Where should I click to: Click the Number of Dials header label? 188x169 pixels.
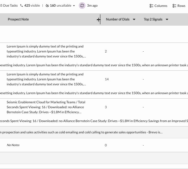(x=118, y=19)
